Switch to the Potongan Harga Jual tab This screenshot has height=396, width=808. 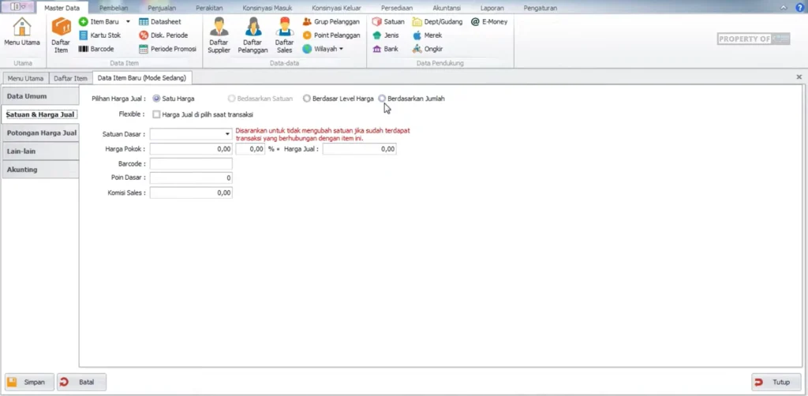click(41, 133)
